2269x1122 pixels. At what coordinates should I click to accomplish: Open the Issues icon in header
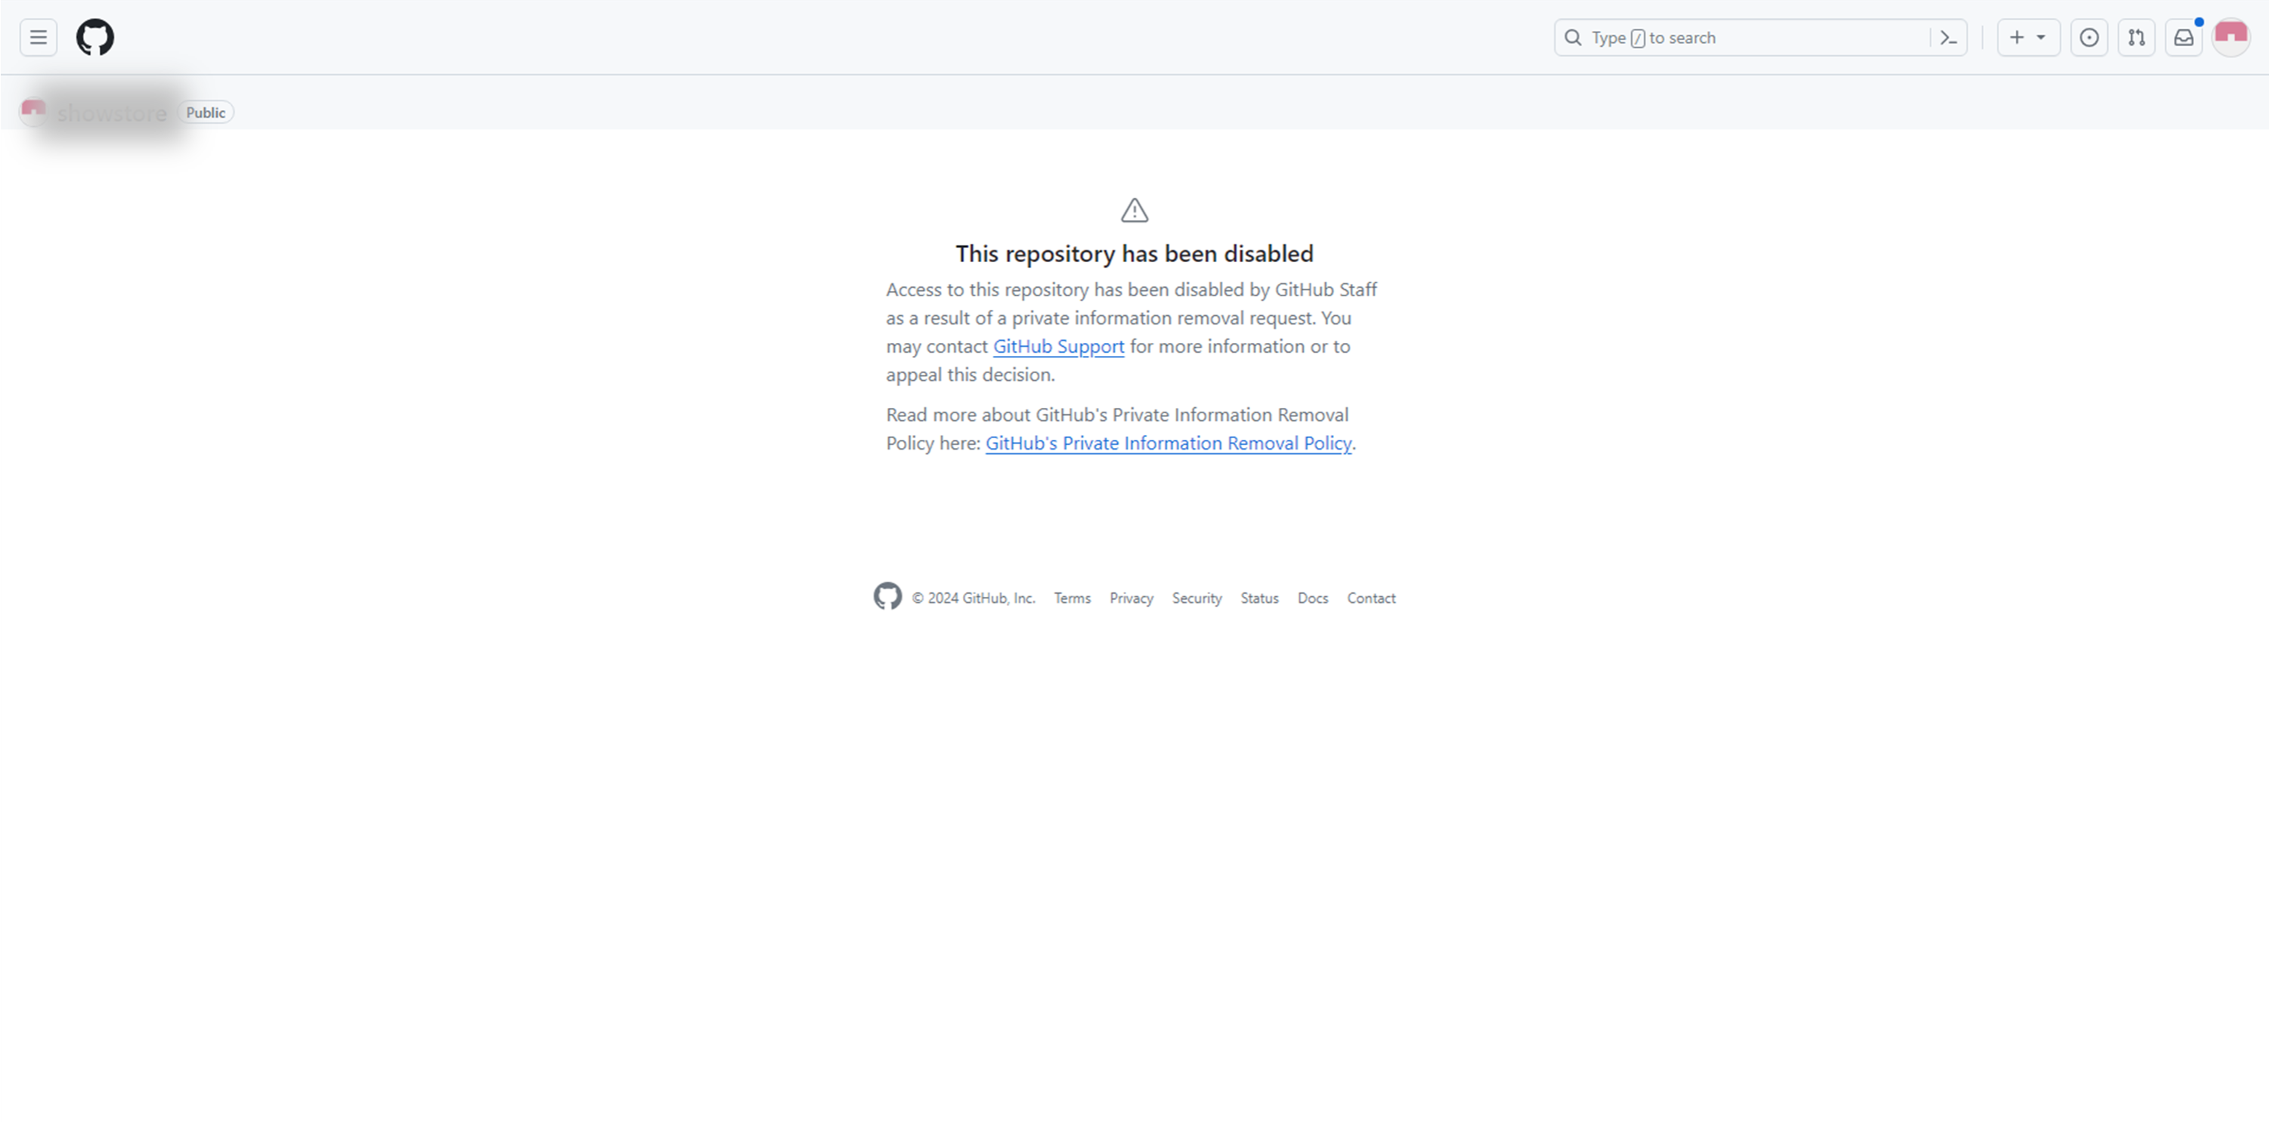[x=2088, y=38]
